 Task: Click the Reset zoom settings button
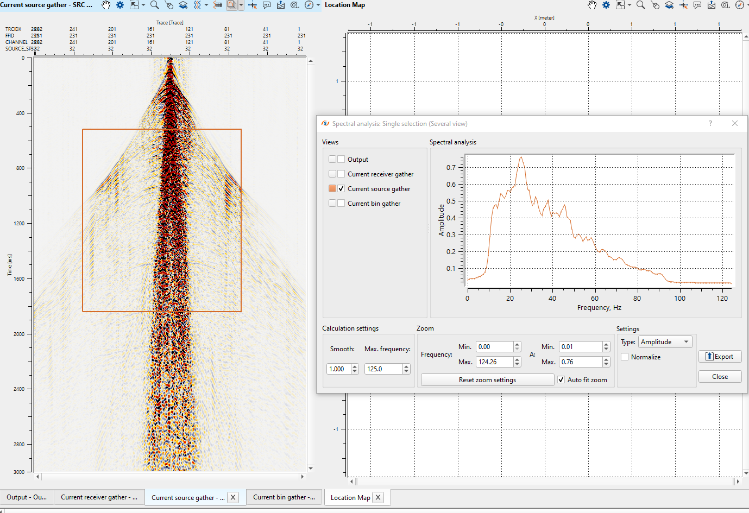pyautogui.click(x=487, y=380)
